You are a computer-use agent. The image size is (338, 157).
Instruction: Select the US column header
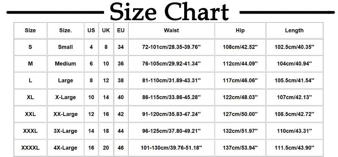pos(91,30)
